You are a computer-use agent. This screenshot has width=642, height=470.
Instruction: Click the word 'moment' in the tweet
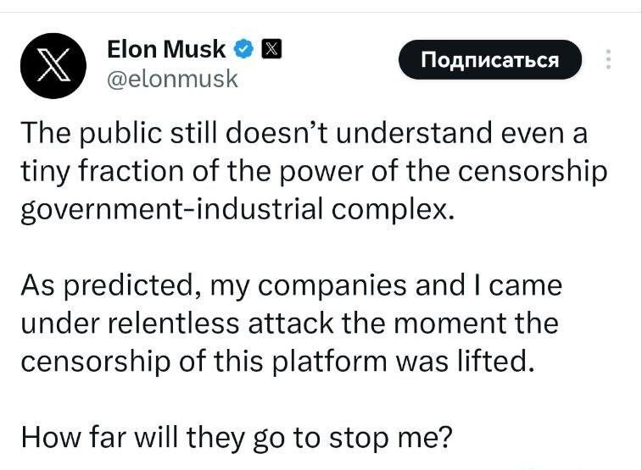(x=450, y=323)
